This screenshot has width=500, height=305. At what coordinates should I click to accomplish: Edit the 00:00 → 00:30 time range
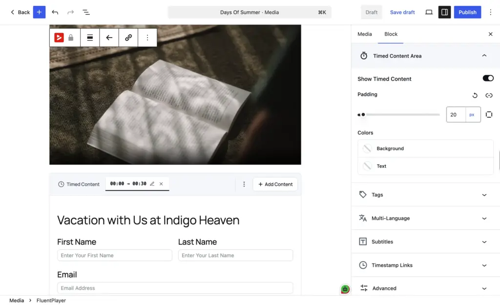[152, 184]
